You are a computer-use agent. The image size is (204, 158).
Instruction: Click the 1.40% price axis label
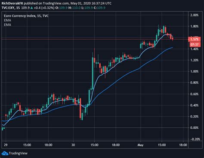(195, 49)
